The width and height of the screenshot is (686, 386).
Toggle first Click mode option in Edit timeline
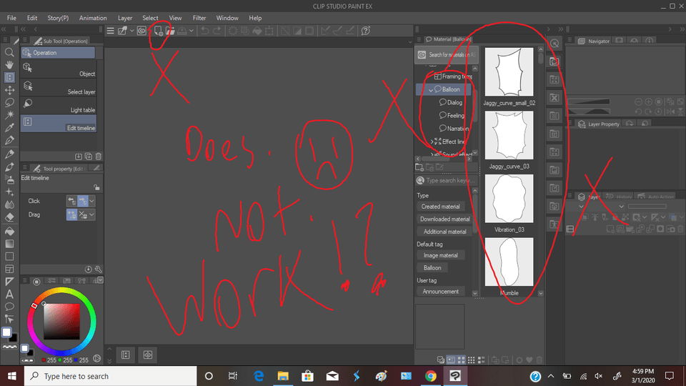point(71,201)
